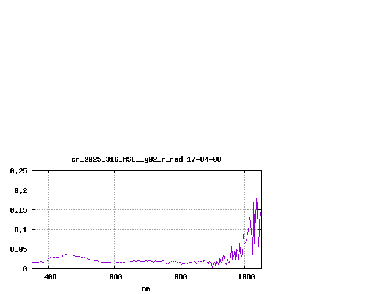The image size is (392, 294).
Task: Click the y-axis tick label 0.05
Action: click(18, 249)
